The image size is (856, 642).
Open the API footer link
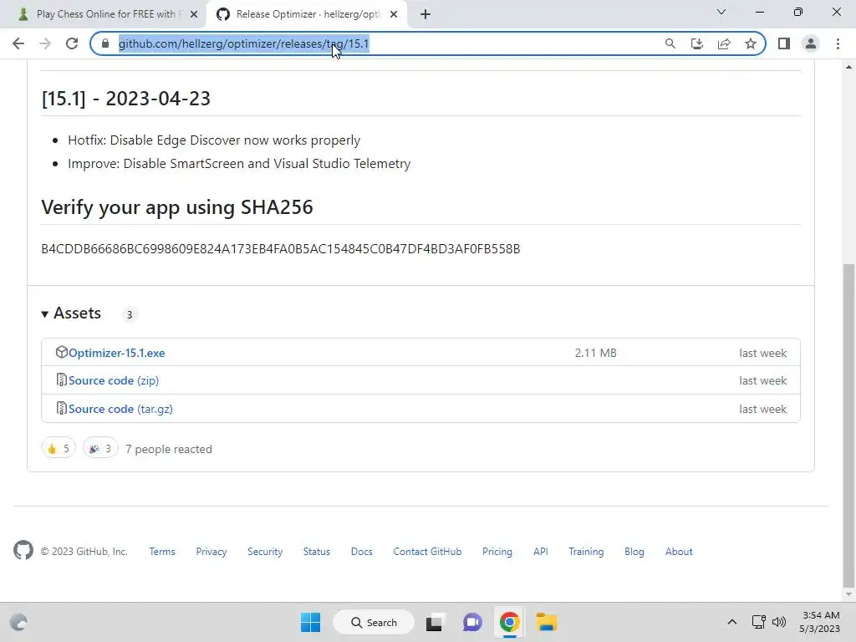pos(541,552)
